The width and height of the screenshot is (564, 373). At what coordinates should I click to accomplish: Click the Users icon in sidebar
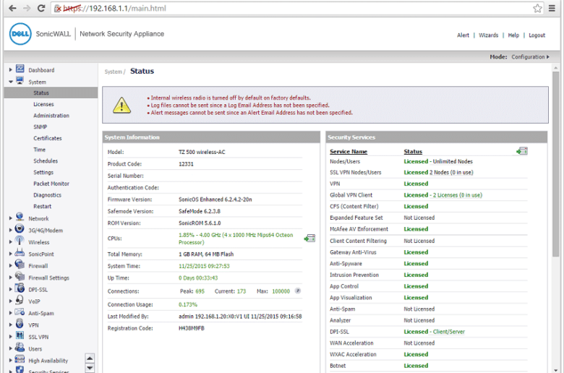[x=20, y=348]
